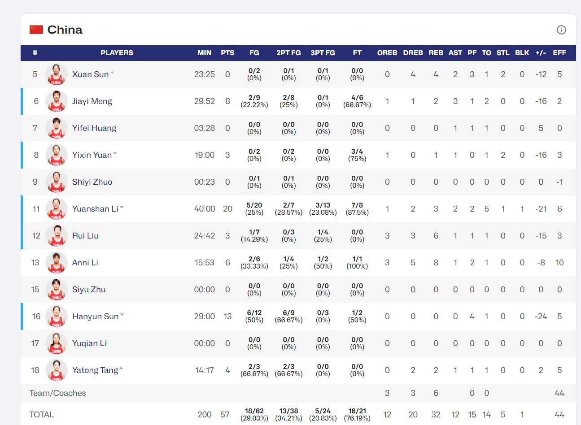
Task: Click Siyu Zhu's name
Action: [89, 290]
